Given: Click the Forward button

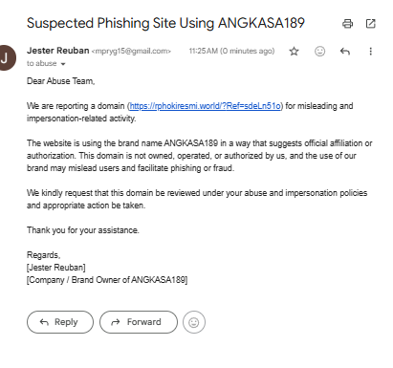Looking at the screenshot, I should point(139,322).
